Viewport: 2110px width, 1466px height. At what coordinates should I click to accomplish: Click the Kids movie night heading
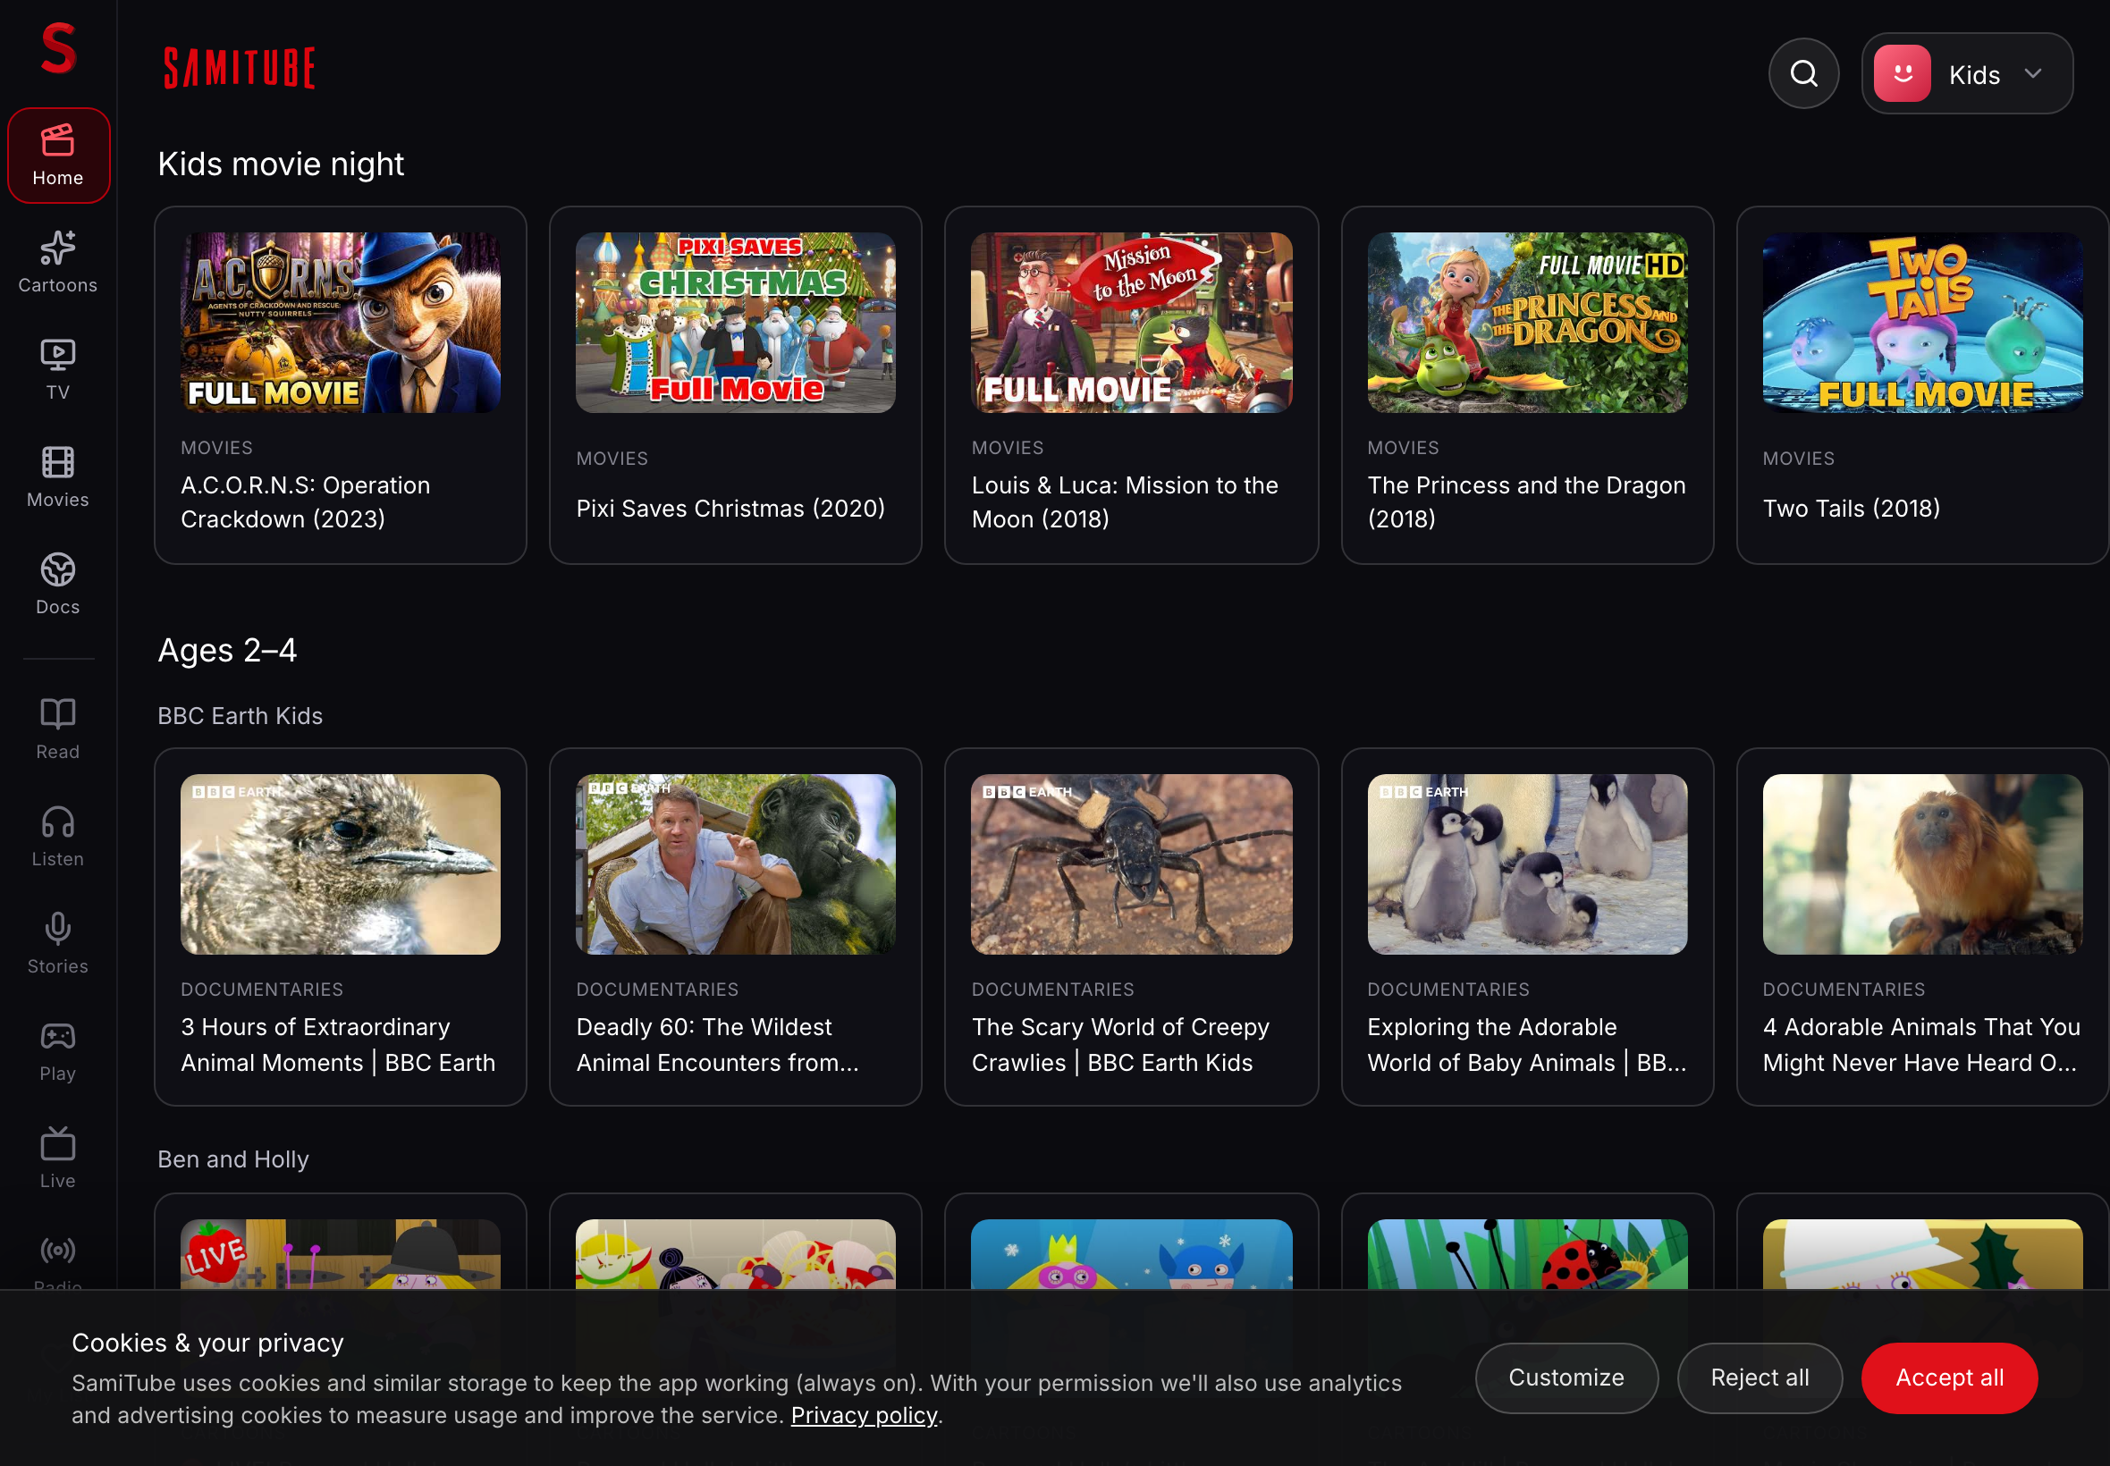[x=281, y=164]
